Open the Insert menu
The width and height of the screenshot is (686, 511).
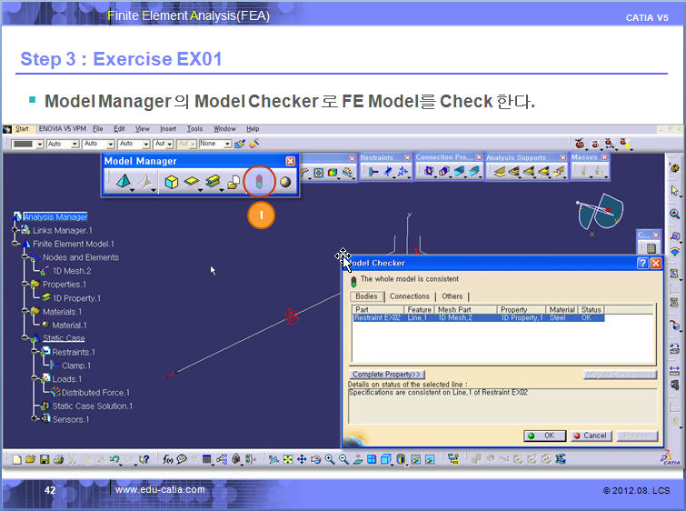[x=168, y=129]
